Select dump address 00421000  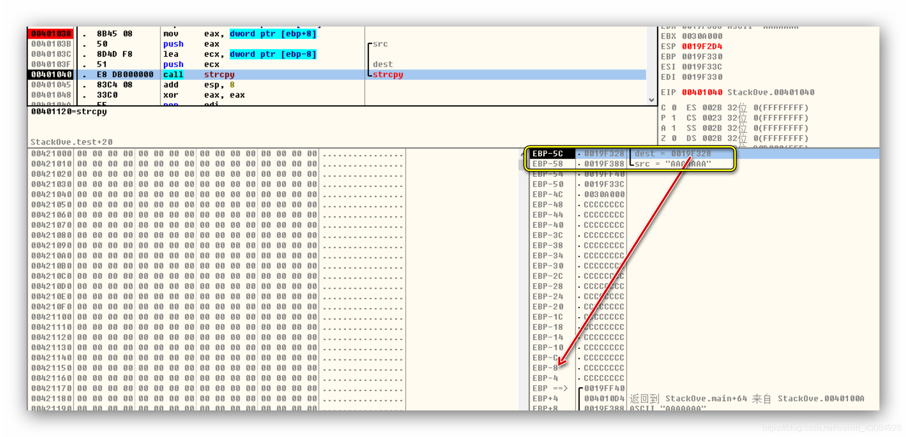point(51,154)
